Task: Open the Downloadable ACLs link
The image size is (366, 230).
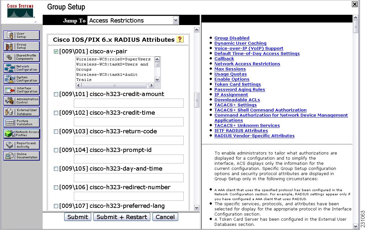Action: click(x=237, y=100)
